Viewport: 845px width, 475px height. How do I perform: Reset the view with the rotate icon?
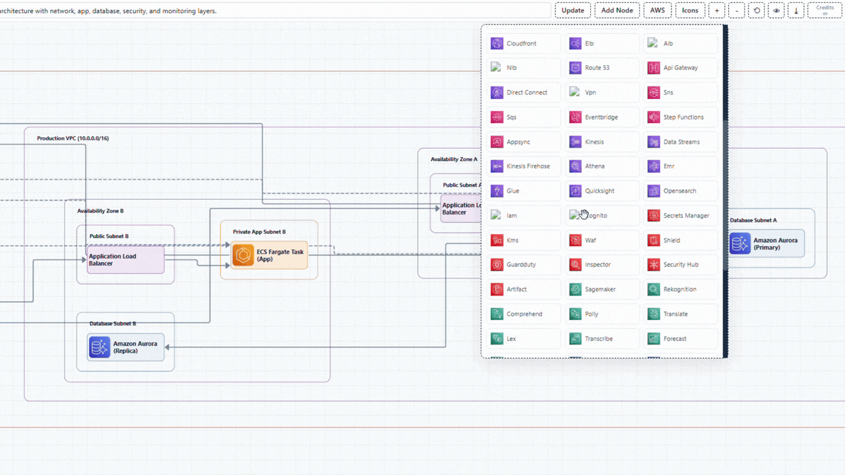coord(757,11)
